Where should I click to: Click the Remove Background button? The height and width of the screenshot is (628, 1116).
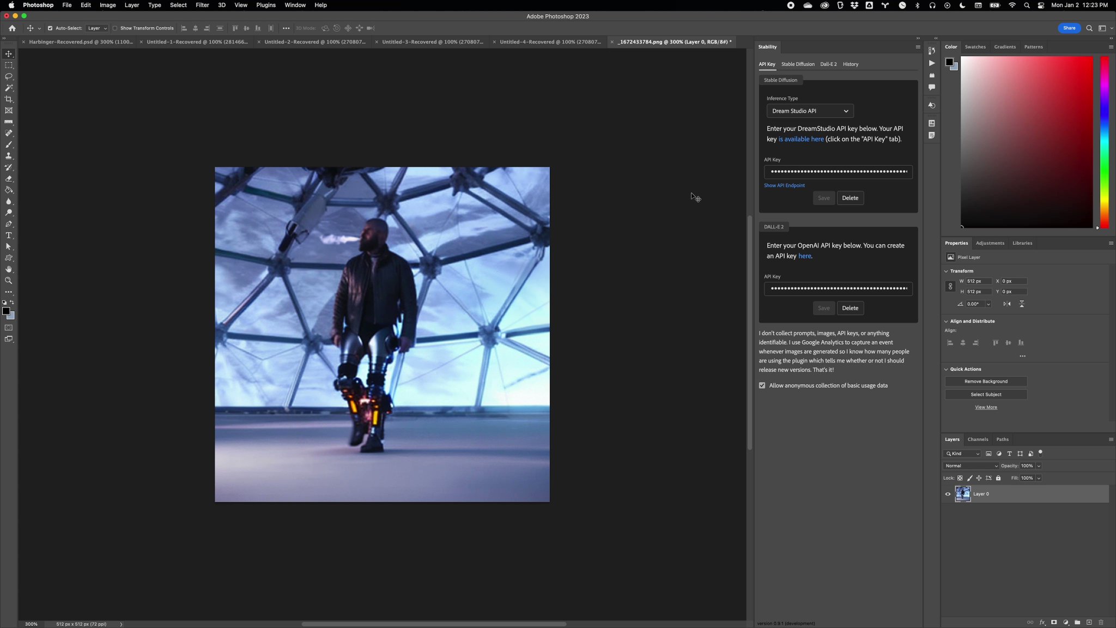coord(986,382)
